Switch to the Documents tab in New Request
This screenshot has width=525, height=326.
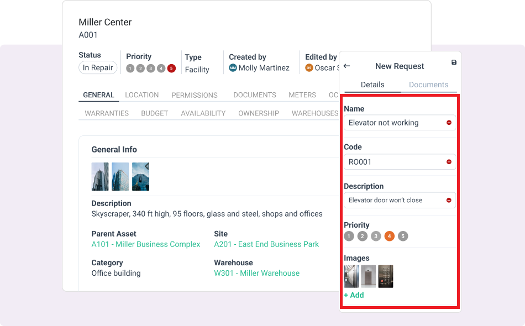[x=428, y=85]
